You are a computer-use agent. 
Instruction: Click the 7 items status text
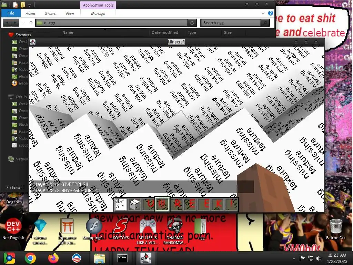[x=13, y=187]
